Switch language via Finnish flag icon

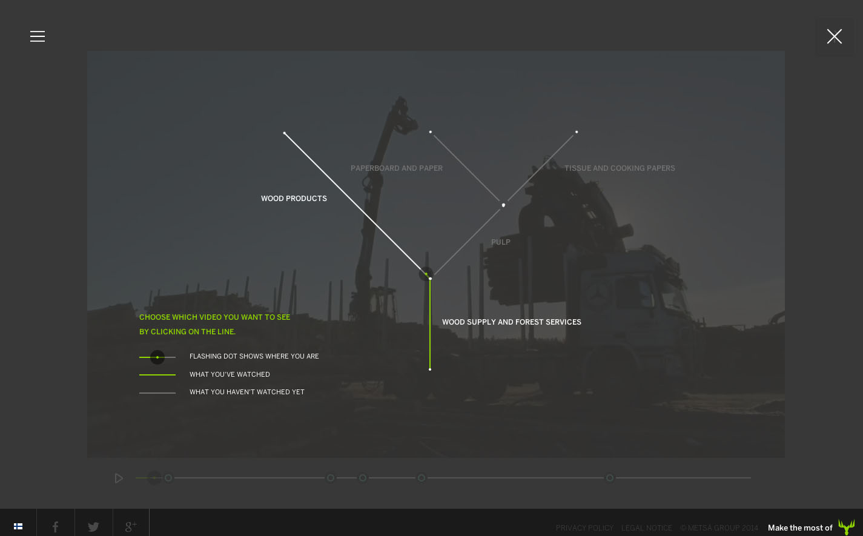(18, 526)
